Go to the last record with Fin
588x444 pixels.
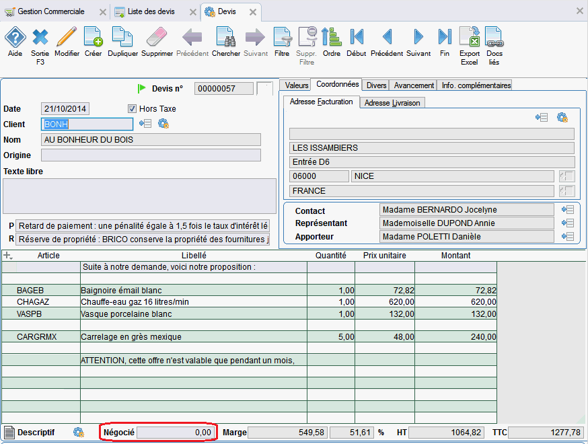click(445, 40)
